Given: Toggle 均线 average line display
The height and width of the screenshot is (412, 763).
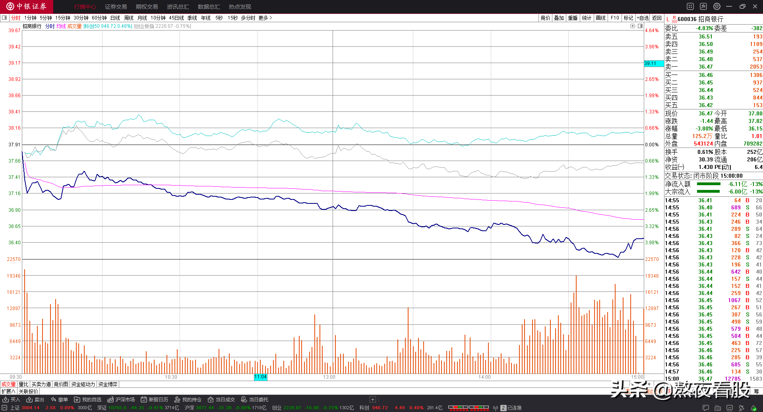Looking at the screenshot, I should tap(61, 26).
